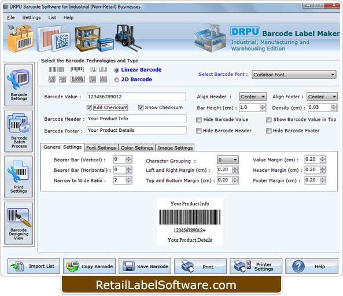
Task: Switch to the Color Settings tab
Action: pyautogui.click(x=137, y=148)
